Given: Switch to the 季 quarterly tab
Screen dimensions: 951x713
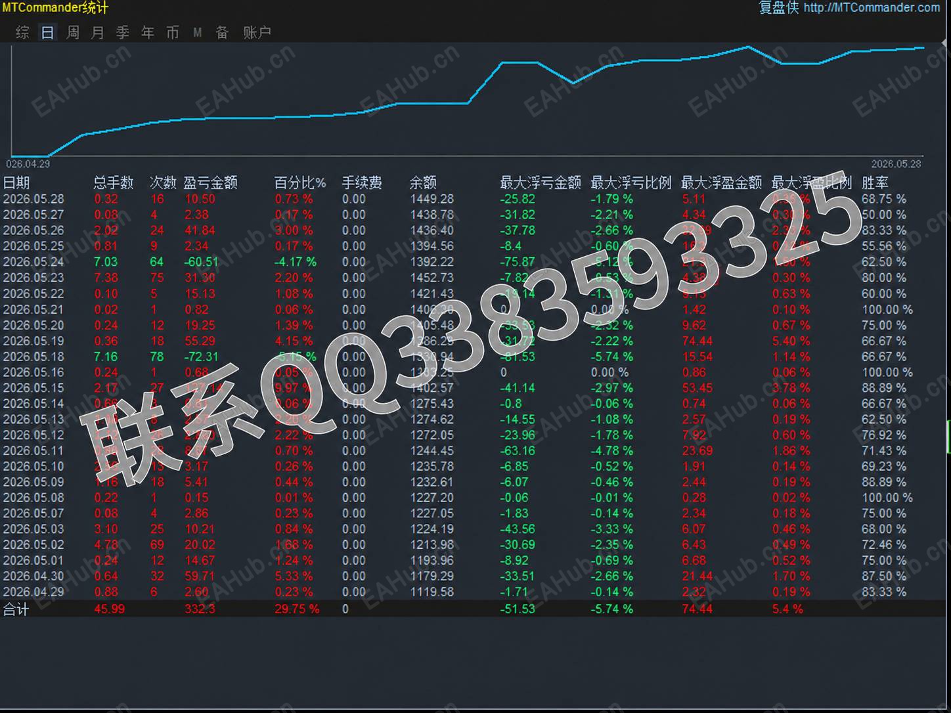Looking at the screenshot, I should pos(123,32).
